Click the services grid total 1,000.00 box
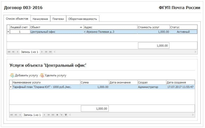This screenshot has width=205, height=128. [95, 109]
